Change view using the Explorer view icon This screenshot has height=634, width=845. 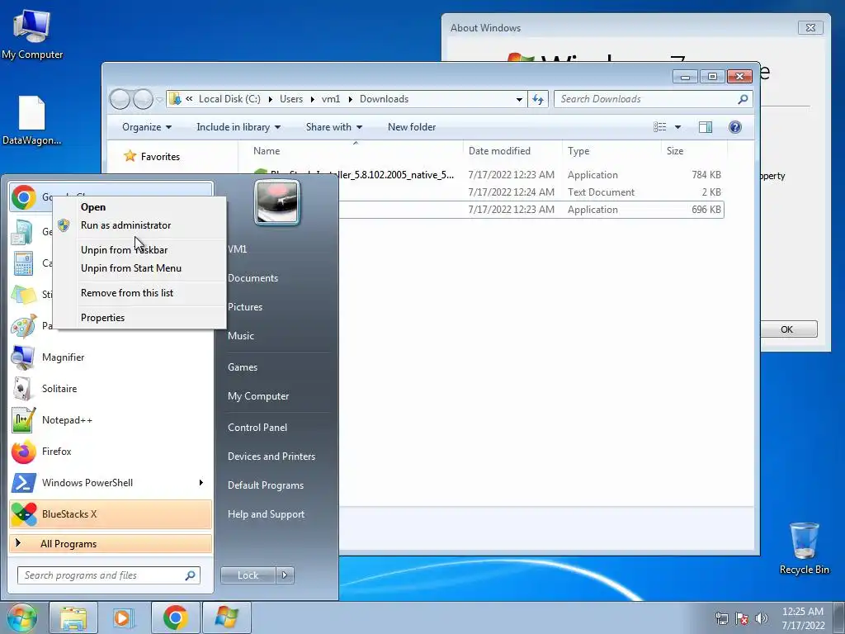(x=659, y=127)
